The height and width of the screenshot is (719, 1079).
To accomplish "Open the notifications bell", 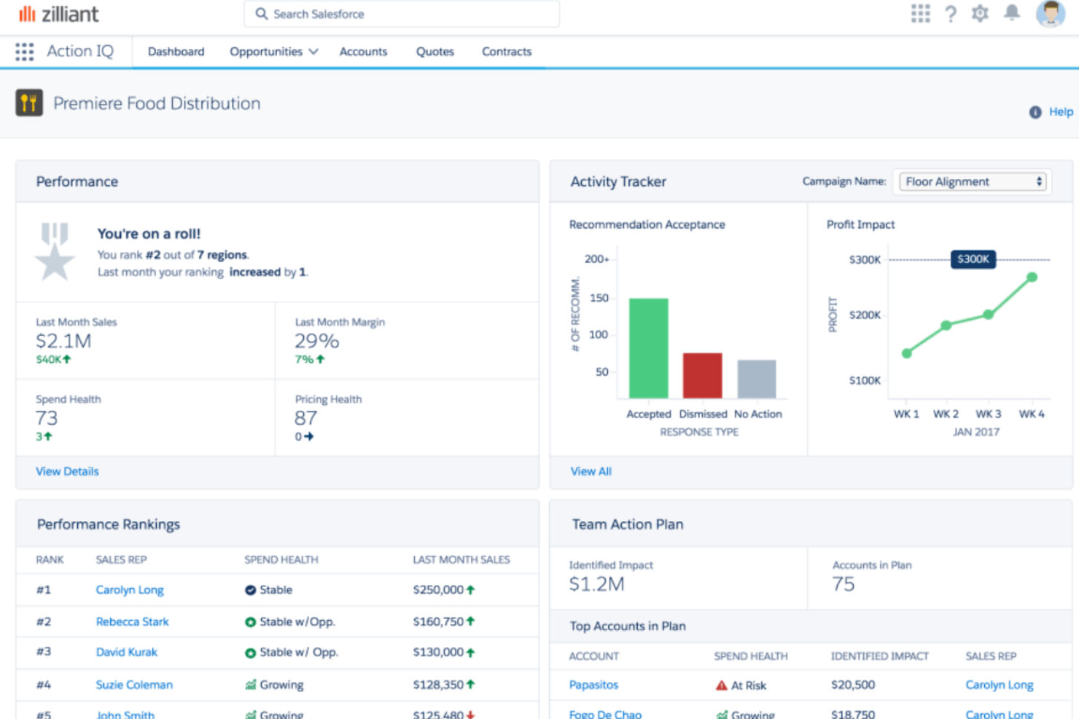I will pyautogui.click(x=1012, y=13).
